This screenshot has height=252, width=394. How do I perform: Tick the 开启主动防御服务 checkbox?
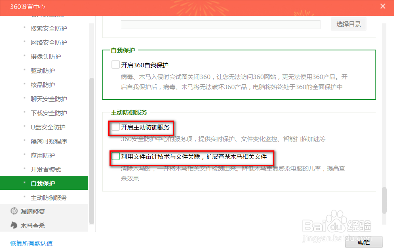point(115,127)
